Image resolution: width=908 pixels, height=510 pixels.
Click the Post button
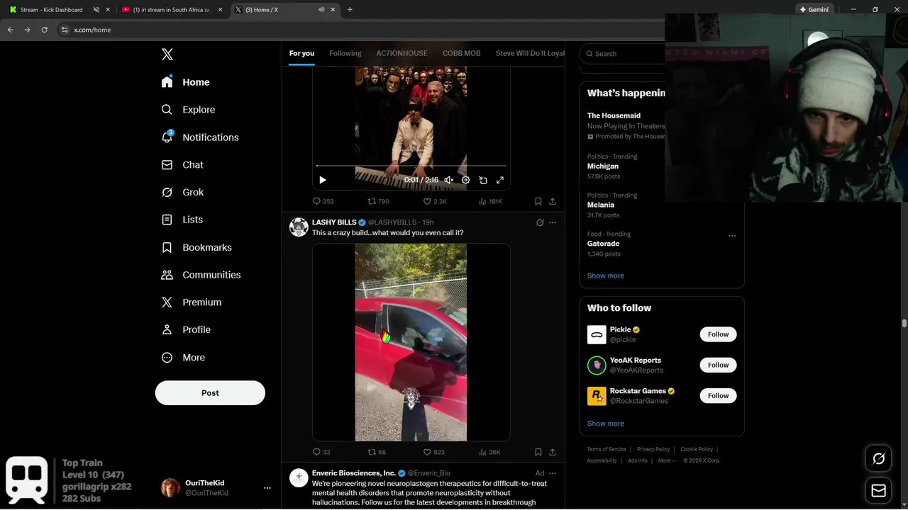click(210, 393)
